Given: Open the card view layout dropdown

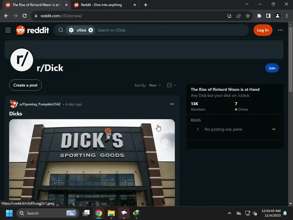Looking at the screenshot, I should click(172, 85).
